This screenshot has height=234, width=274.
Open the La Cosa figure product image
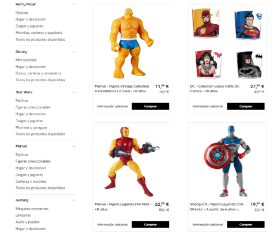click(x=132, y=43)
